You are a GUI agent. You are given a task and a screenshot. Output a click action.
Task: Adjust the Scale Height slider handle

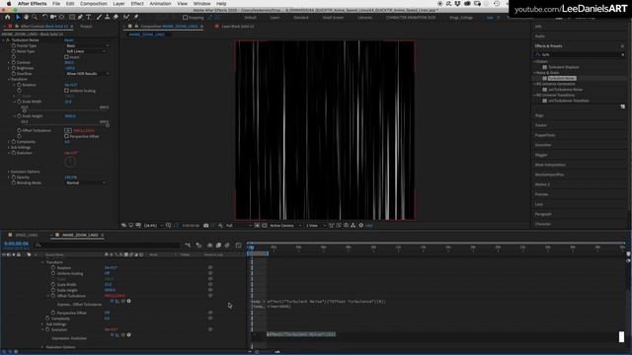[x=108, y=125]
